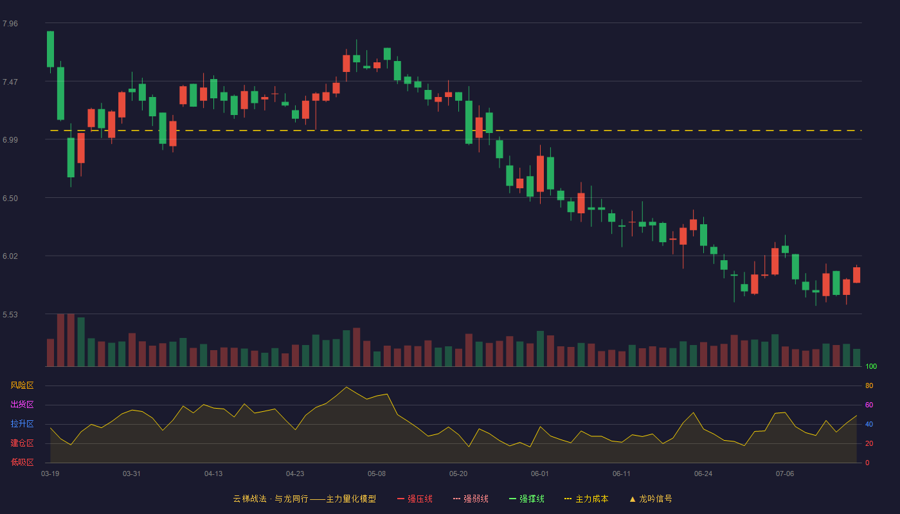This screenshot has height=514, width=900.
Task: Click the yellow dashed 主力成本 legend marker
Action: 568,499
